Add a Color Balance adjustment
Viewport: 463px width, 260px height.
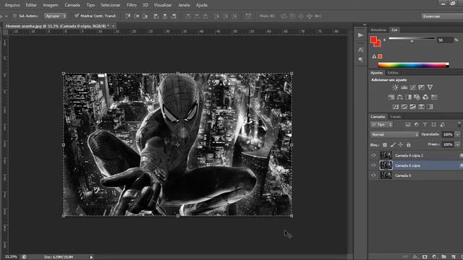400,97
